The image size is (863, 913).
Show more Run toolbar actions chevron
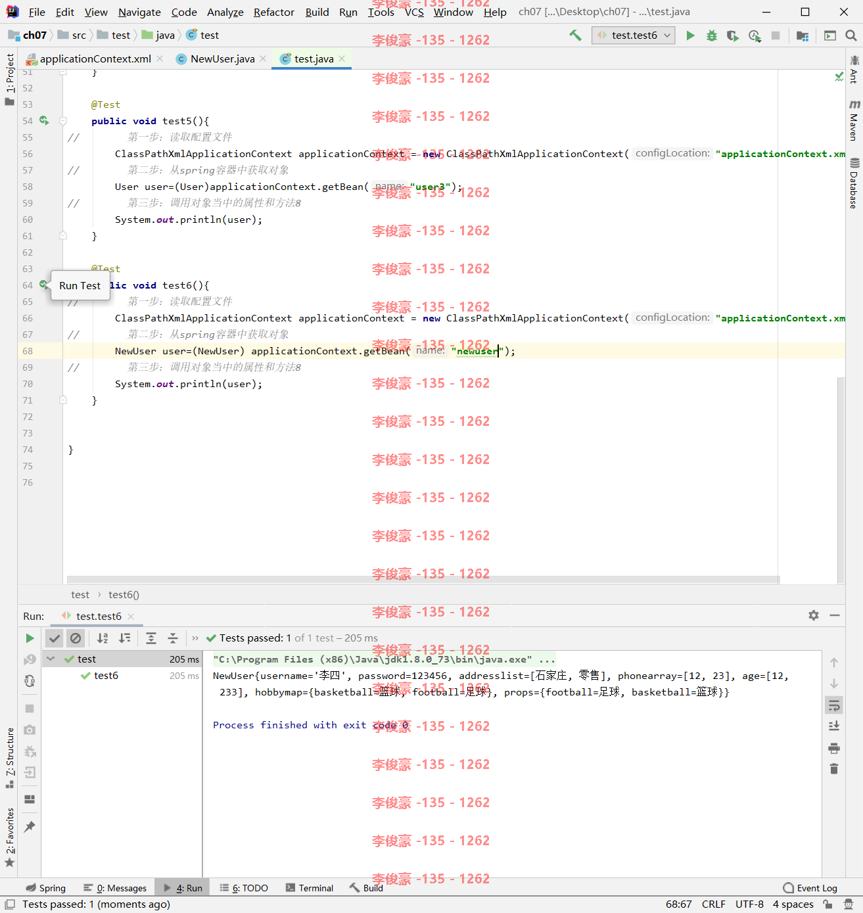tap(195, 638)
